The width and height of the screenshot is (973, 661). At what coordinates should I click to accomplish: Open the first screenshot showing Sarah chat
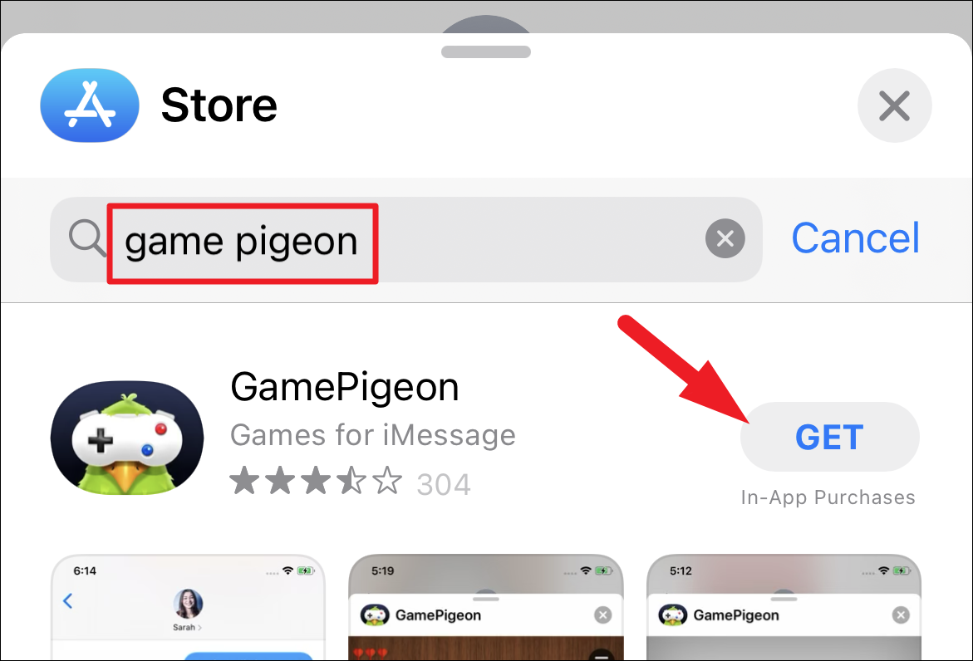(188, 606)
